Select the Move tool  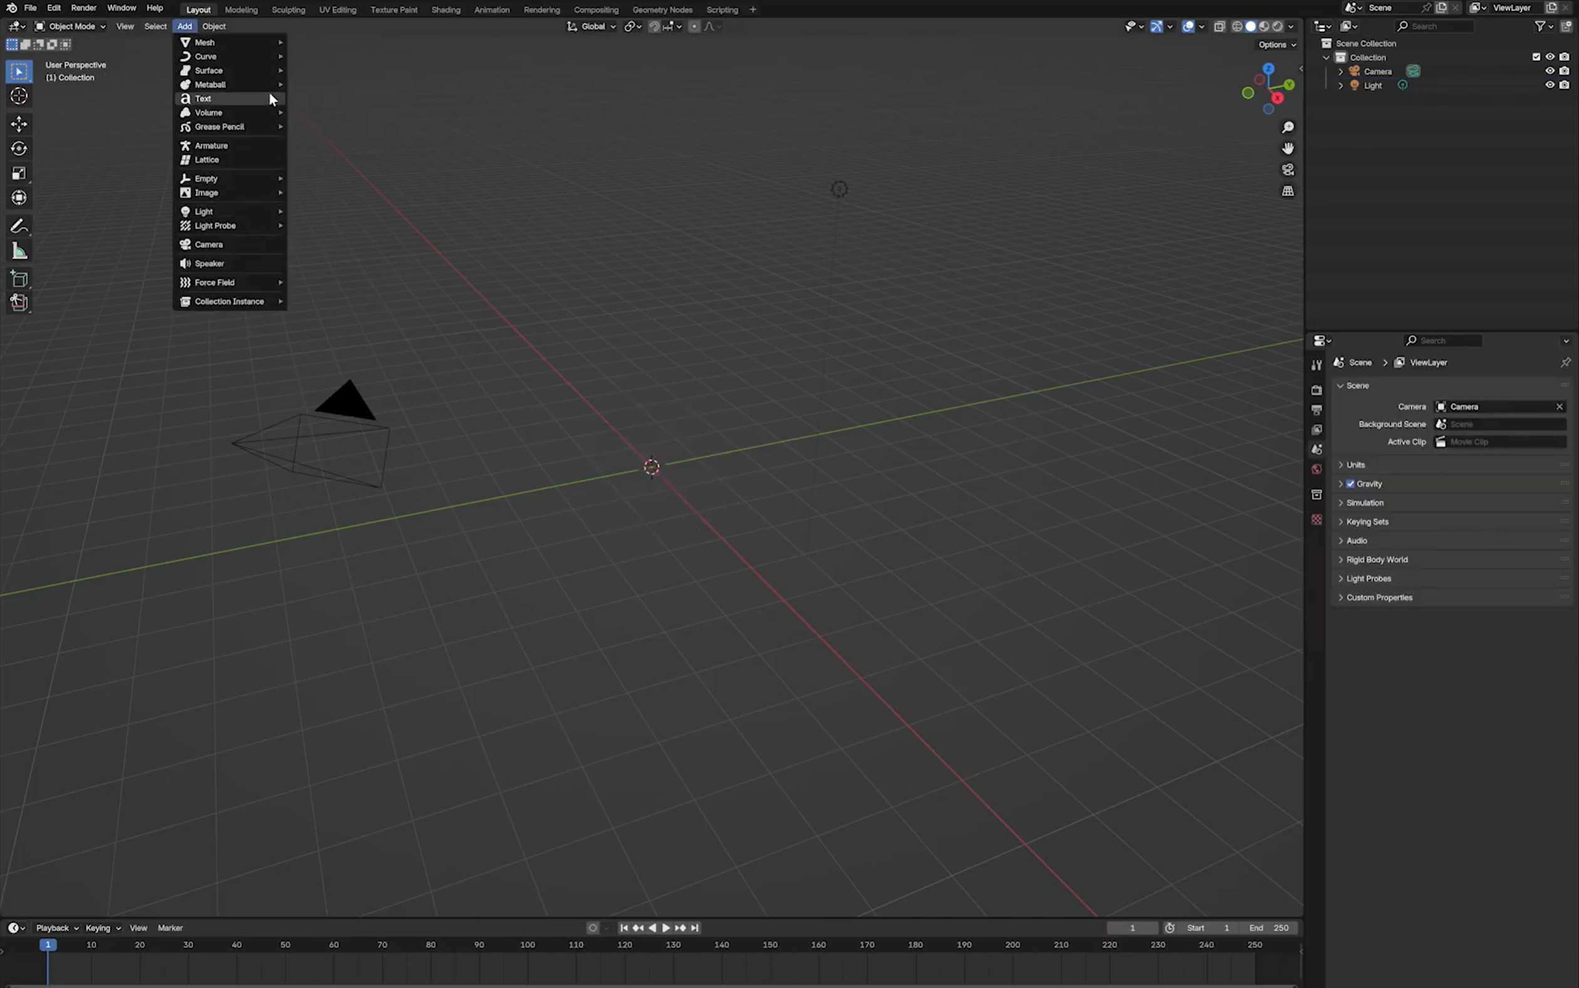(x=19, y=124)
